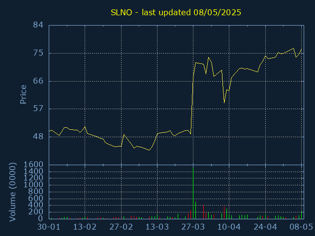Click the Volume (0000) axis title
The width and height of the screenshot is (315, 236).
(x=12, y=192)
